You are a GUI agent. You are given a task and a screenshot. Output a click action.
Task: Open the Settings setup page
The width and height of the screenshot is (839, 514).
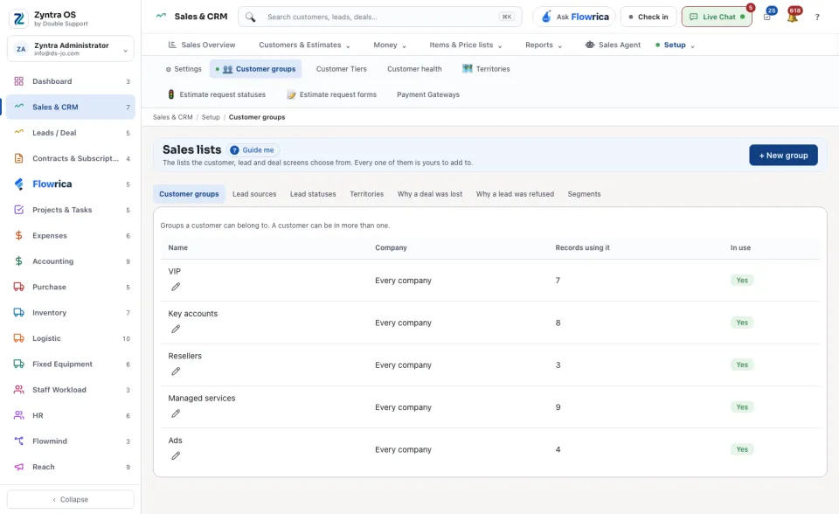184,69
